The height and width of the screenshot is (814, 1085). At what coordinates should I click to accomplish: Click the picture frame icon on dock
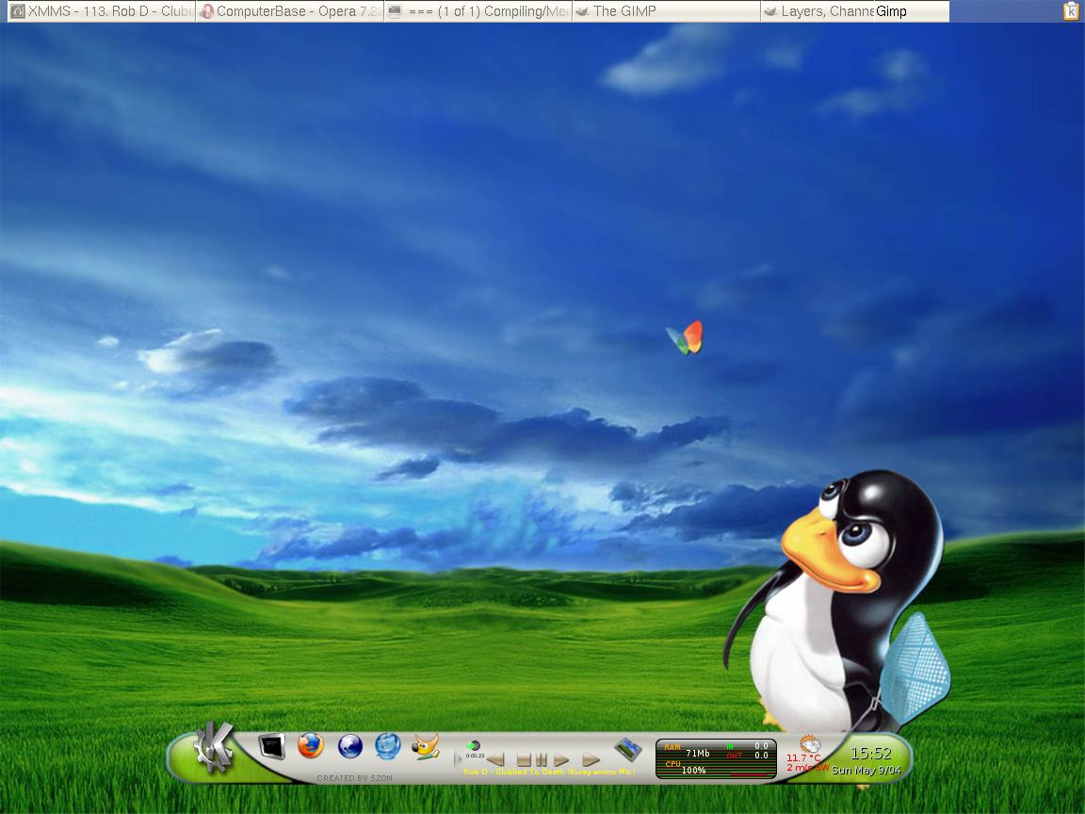pyautogui.click(x=627, y=748)
